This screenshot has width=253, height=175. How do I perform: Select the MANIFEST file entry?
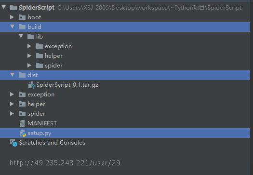[x=42, y=123]
